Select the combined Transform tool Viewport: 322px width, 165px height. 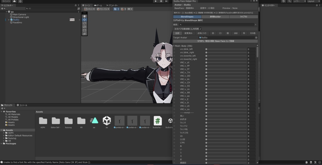coord(85,34)
